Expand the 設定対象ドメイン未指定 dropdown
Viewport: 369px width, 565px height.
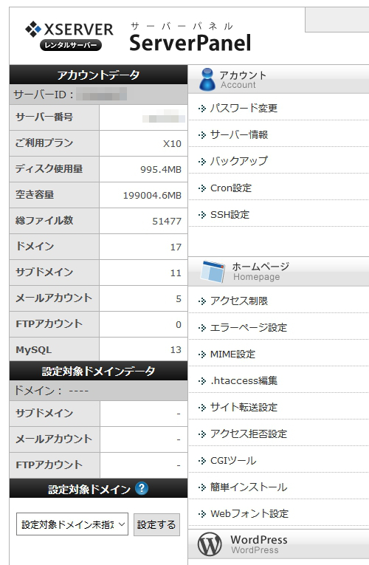click(72, 524)
